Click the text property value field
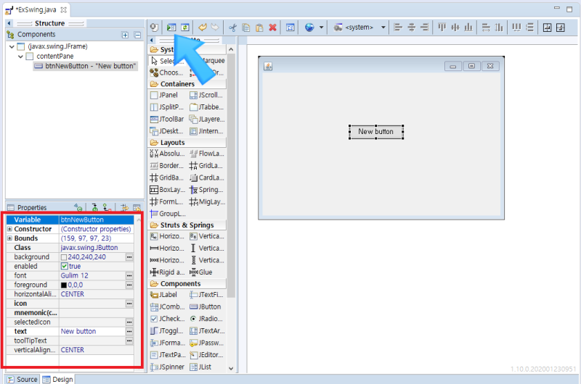 pos(91,332)
